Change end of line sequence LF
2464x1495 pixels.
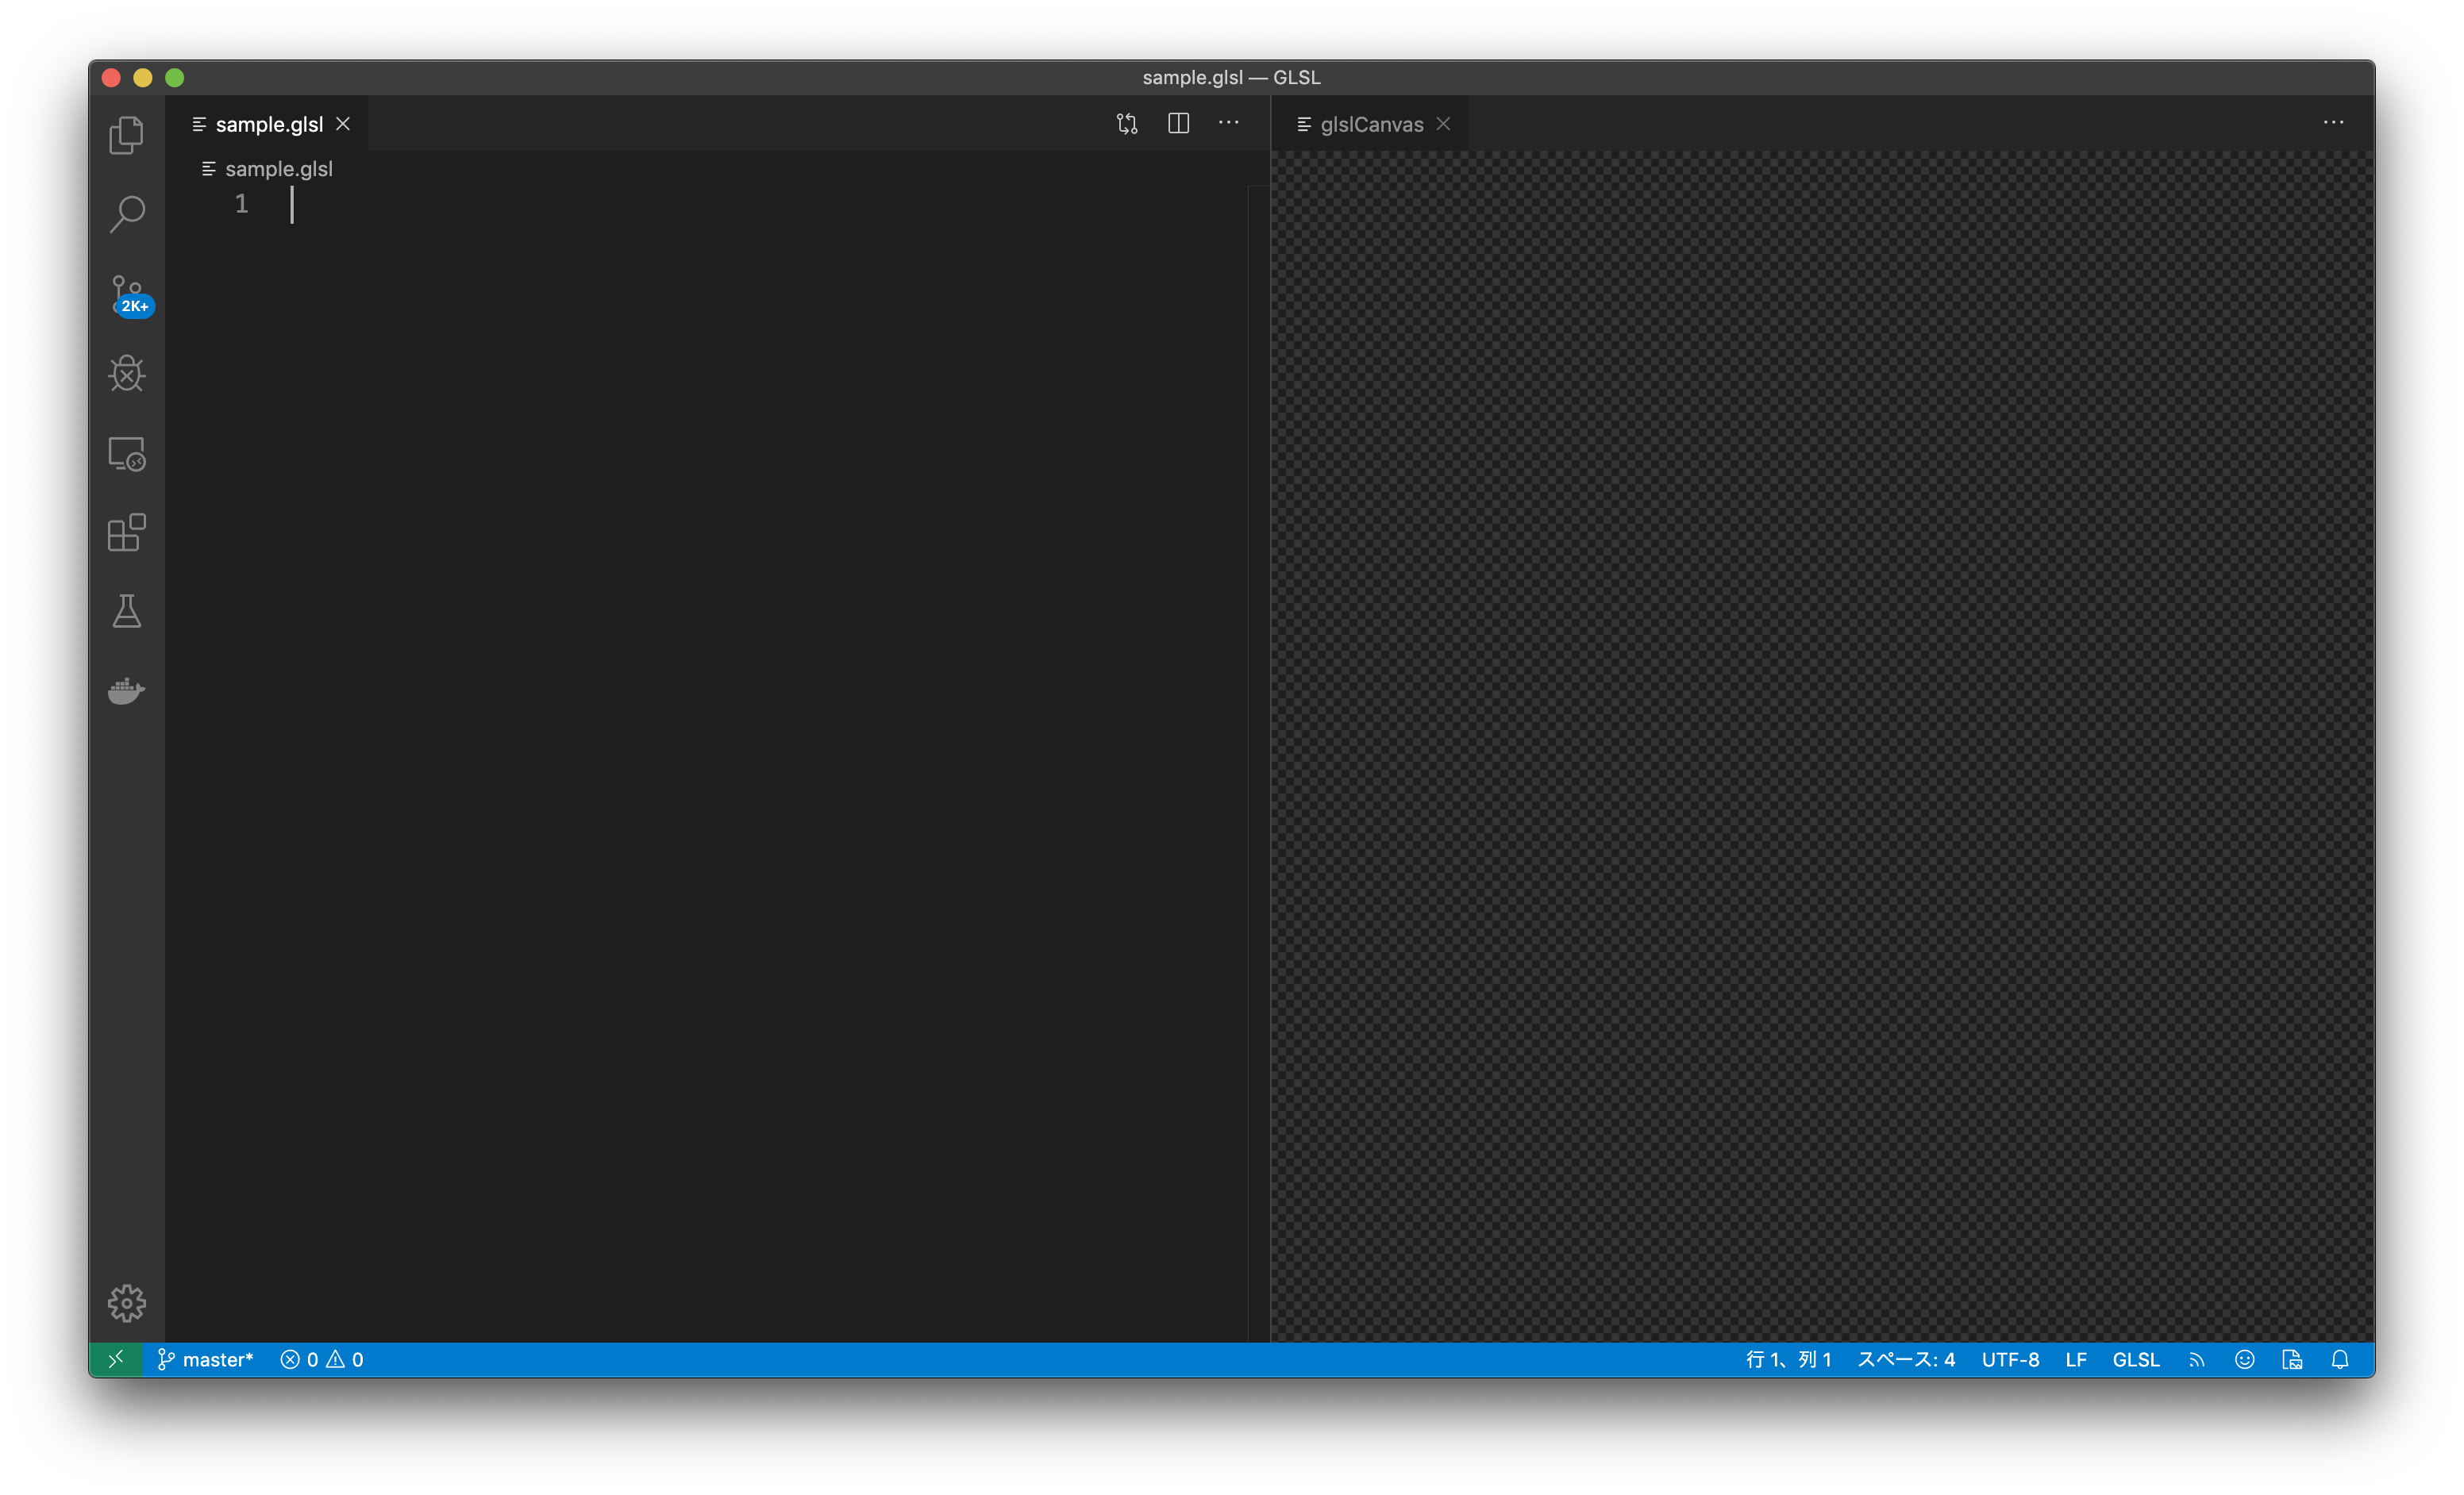[2076, 1359]
